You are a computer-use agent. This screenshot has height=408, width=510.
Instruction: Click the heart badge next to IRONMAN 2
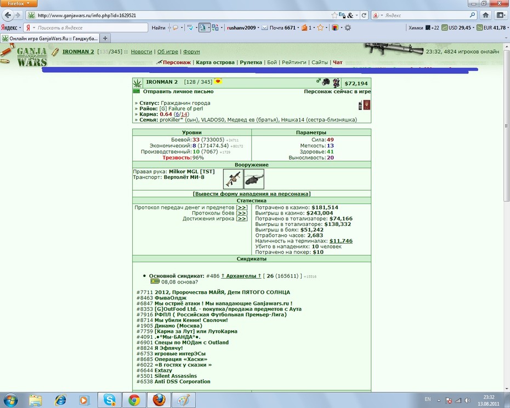[x=218, y=81]
